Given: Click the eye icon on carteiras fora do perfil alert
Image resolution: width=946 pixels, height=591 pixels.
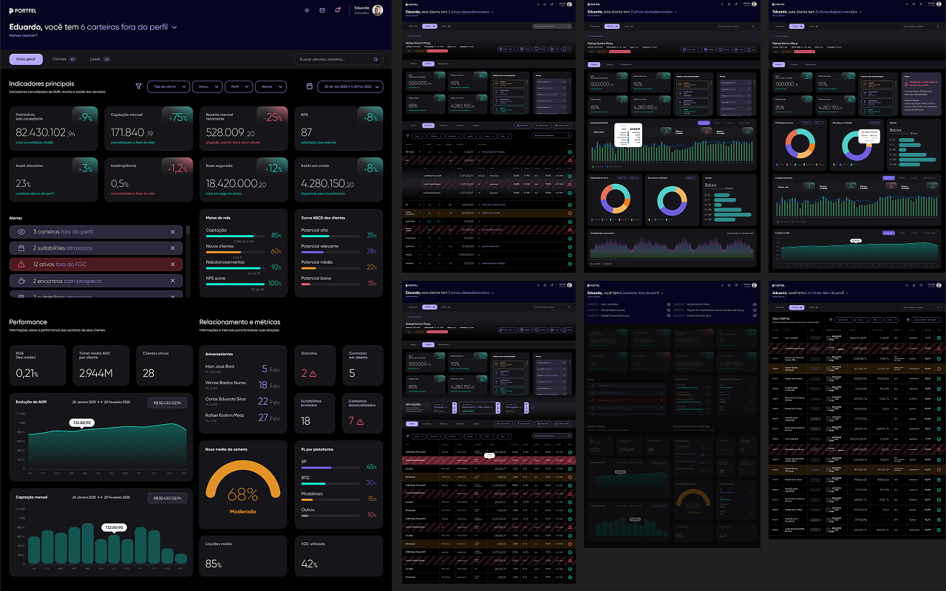Looking at the screenshot, I should pos(21,232).
